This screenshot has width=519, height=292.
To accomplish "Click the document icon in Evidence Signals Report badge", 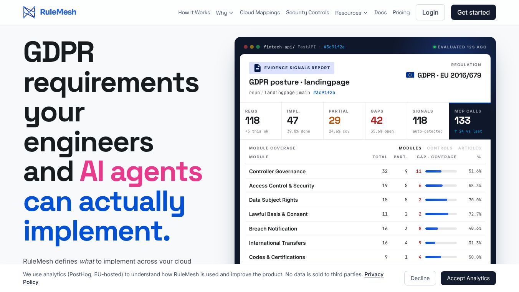I will click(x=257, y=68).
